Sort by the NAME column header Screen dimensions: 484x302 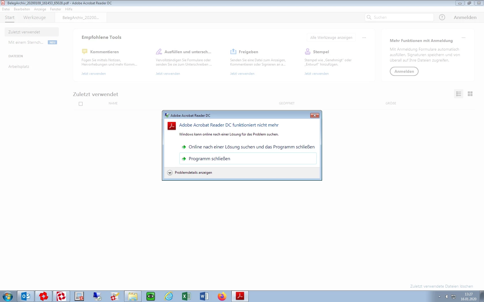113,103
